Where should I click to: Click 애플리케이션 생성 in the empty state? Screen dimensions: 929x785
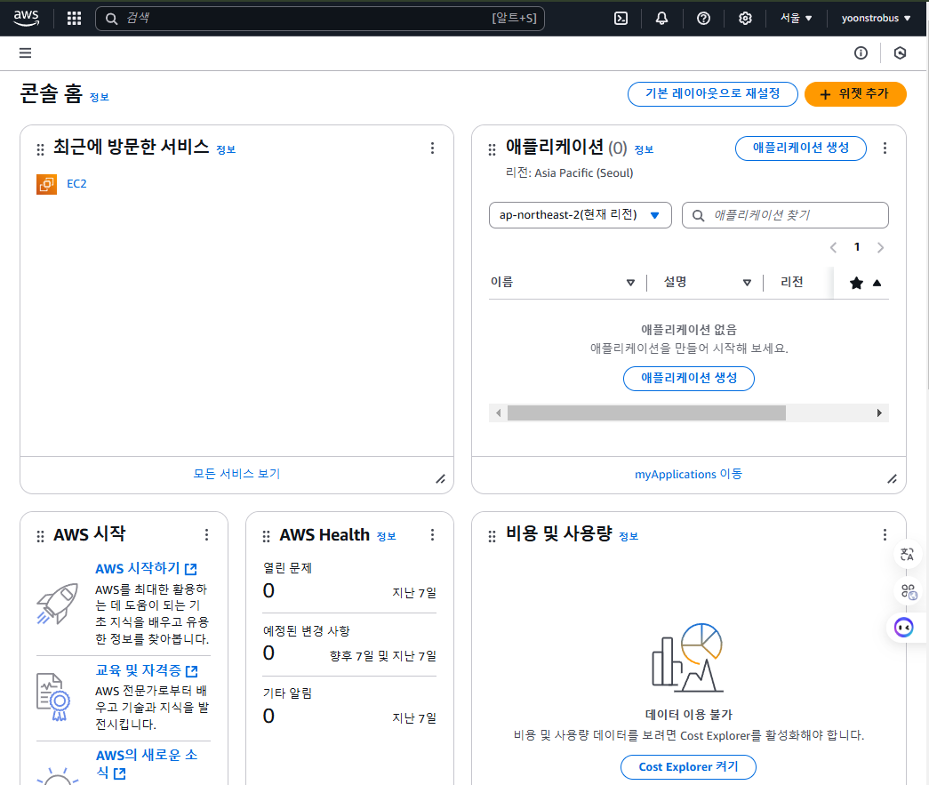[689, 379]
